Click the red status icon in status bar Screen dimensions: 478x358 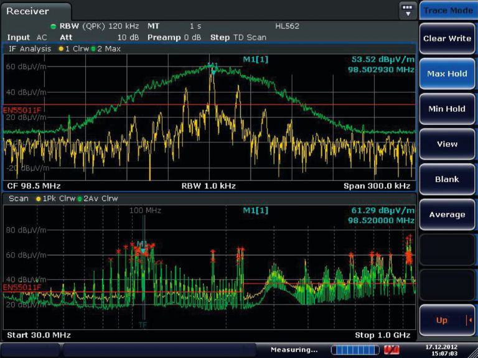(x=392, y=350)
